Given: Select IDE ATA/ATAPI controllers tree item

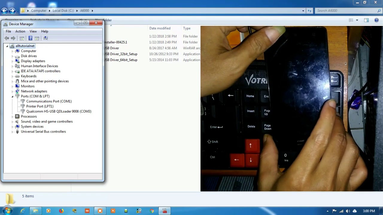Looking at the screenshot, I should coord(41,71).
